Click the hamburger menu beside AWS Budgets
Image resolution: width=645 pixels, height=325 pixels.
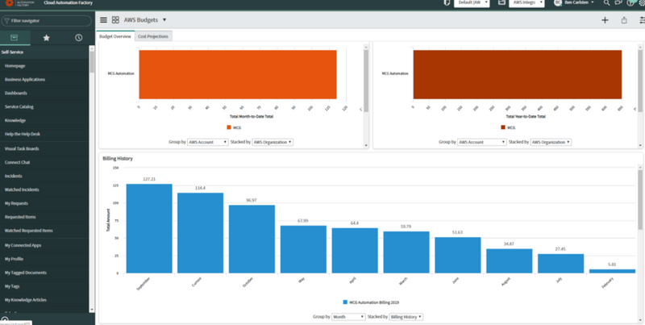click(x=103, y=20)
